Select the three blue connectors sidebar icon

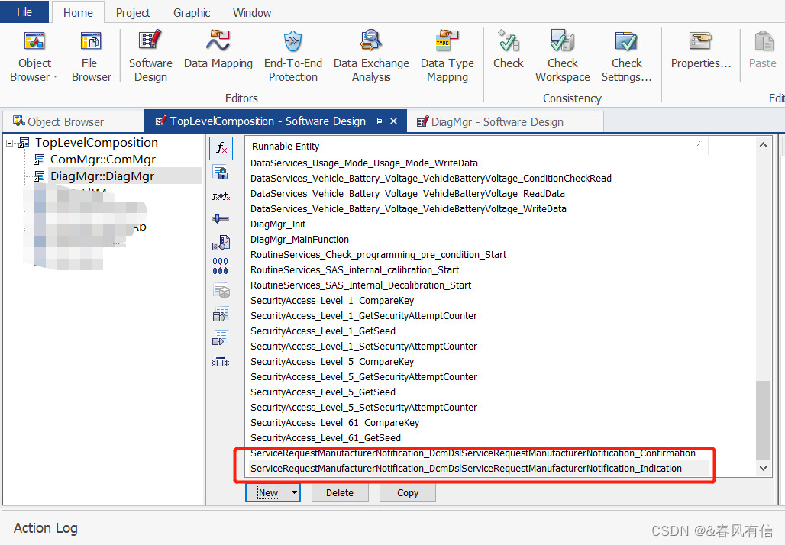pyautogui.click(x=220, y=266)
